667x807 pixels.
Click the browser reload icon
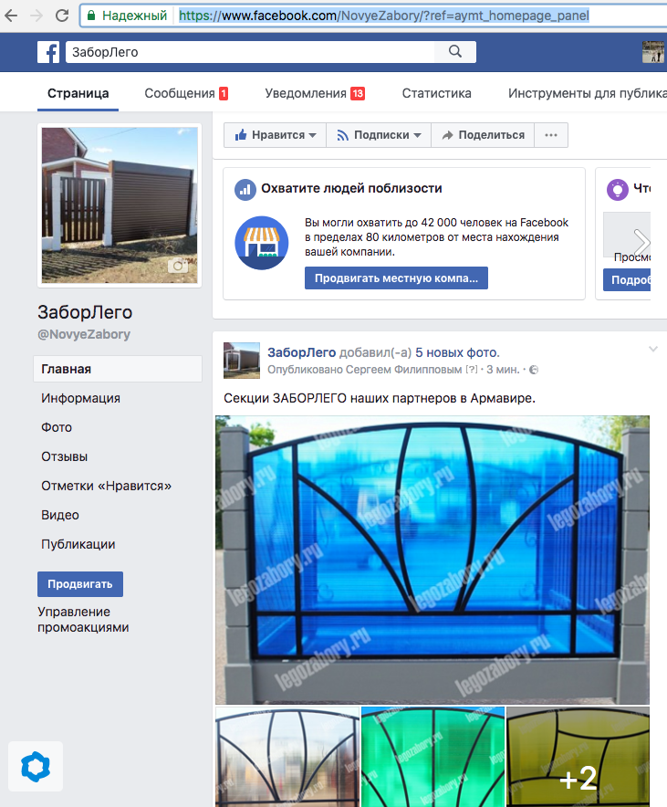[x=61, y=16]
